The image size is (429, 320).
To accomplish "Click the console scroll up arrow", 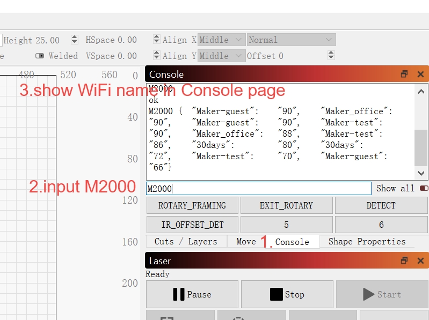I will coord(421,92).
